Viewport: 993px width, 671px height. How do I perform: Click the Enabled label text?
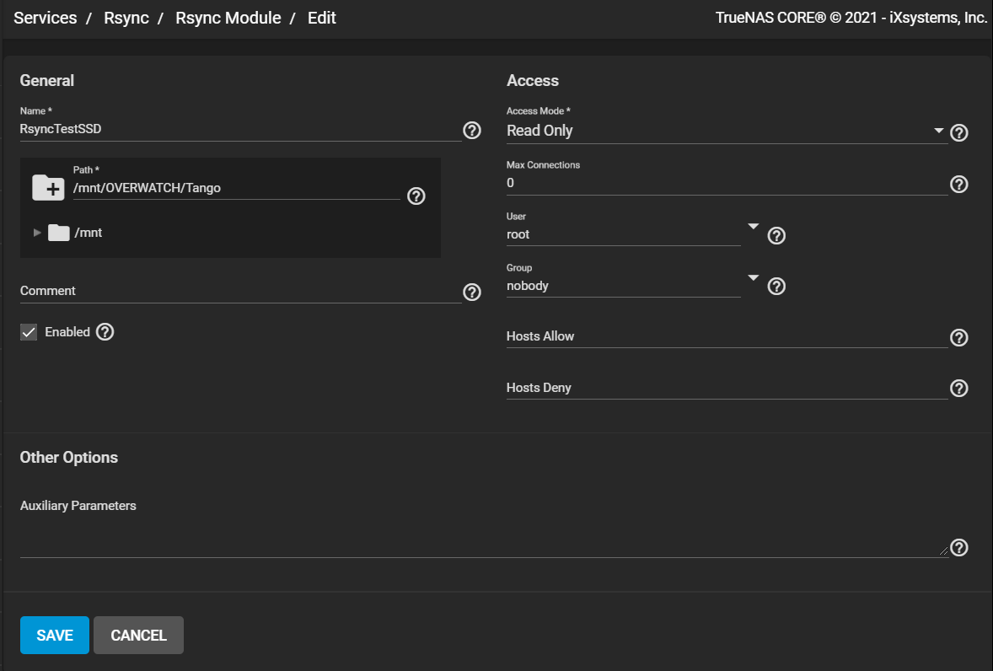pos(67,331)
